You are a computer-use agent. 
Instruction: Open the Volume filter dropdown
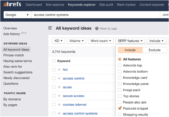77,41
